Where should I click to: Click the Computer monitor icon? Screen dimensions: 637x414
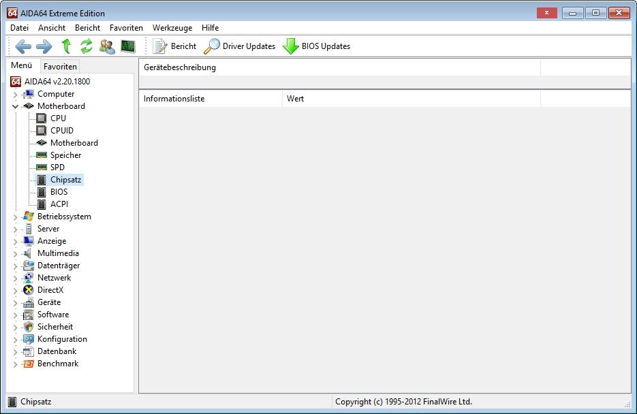pos(29,94)
